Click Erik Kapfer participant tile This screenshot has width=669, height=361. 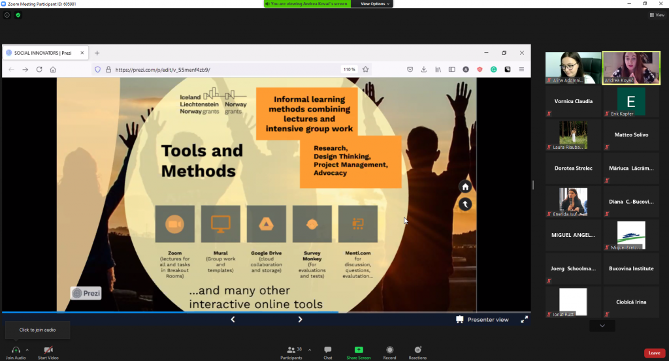[x=631, y=101]
